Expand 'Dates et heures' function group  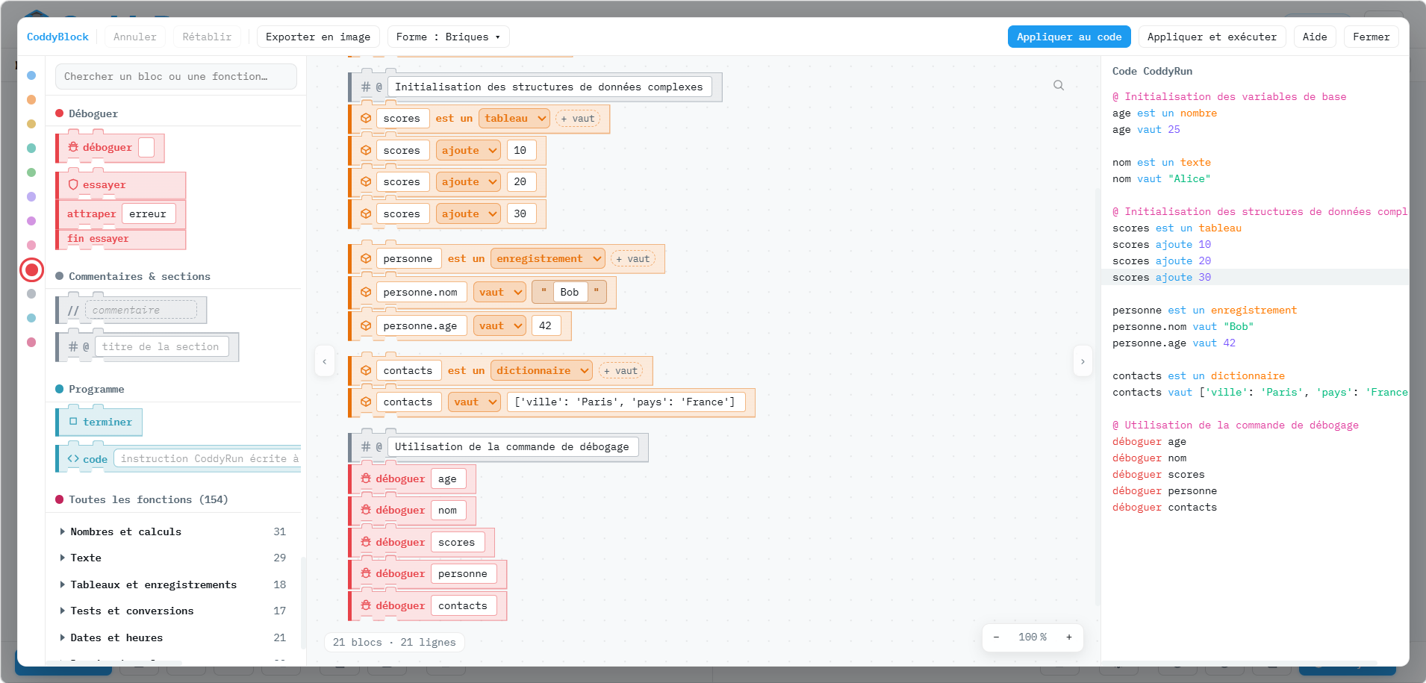tap(173, 637)
